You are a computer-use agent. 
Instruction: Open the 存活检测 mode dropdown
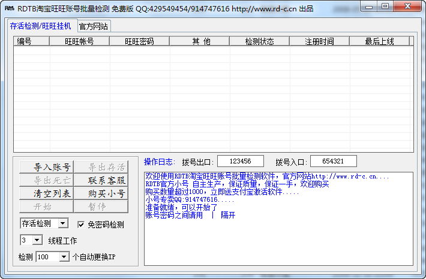coord(63,223)
